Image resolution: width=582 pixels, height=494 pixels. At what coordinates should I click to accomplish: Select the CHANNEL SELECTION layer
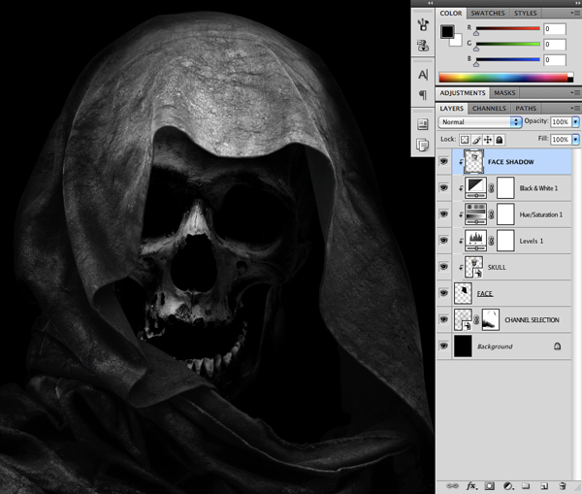(x=532, y=319)
